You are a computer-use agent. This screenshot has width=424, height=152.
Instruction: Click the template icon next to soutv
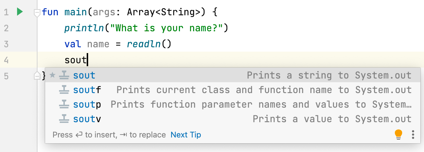(x=63, y=119)
